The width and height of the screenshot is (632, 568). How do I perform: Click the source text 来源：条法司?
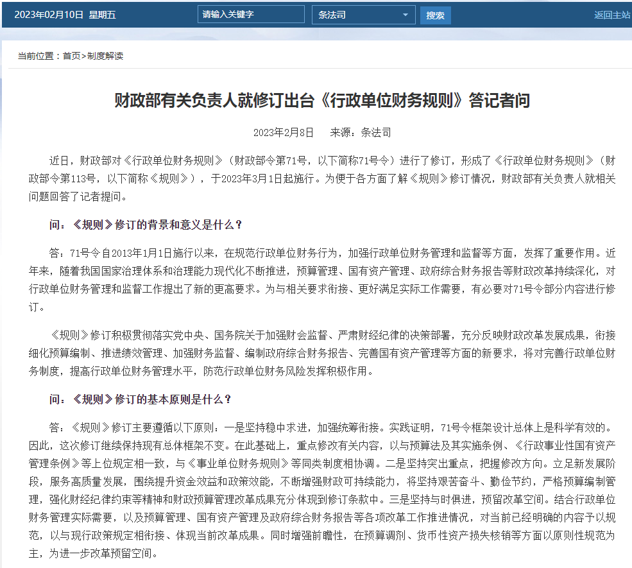pos(361,133)
